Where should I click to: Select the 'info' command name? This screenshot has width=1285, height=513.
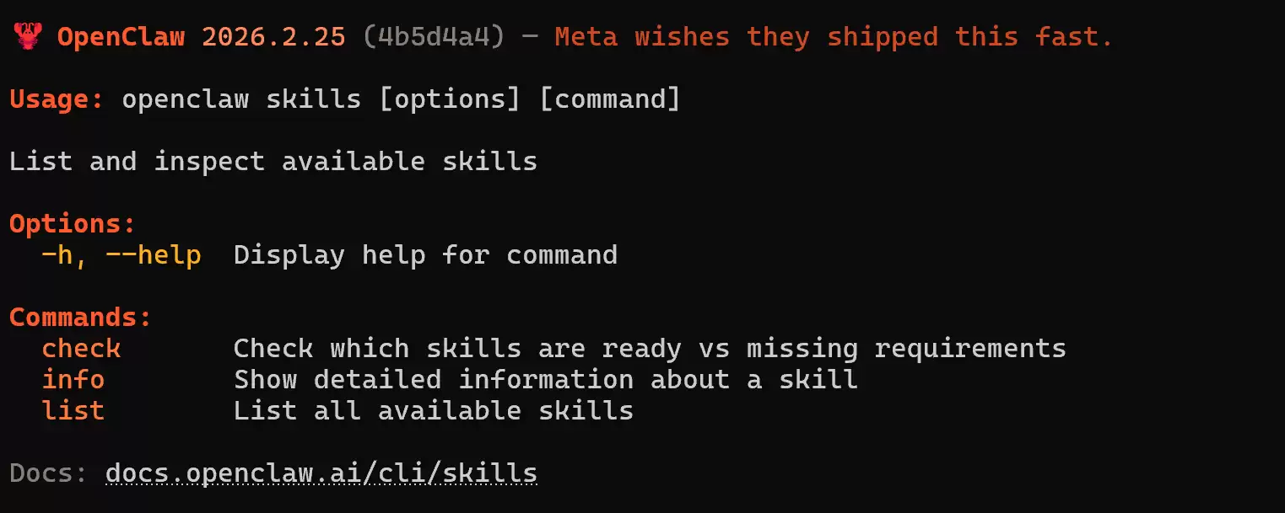tap(73, 379)
